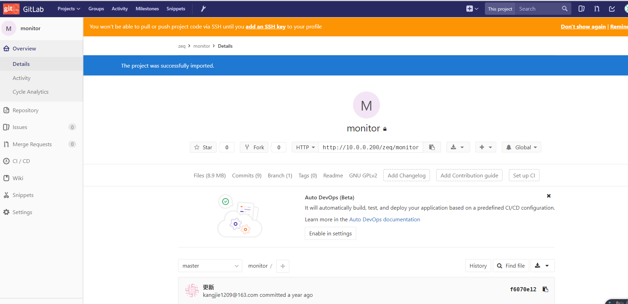Click the monitor project avatar in sidebar

click(x=9, y=28)
